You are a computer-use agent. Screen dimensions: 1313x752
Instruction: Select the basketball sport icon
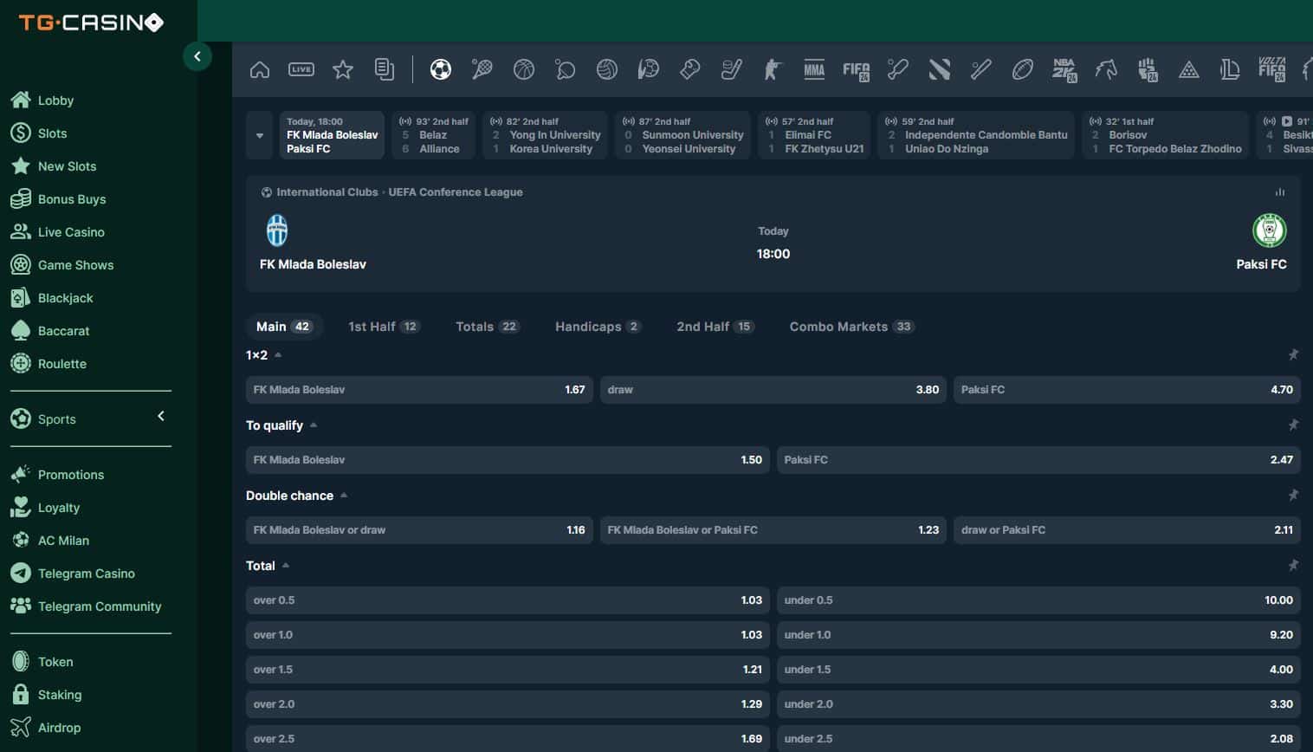(x=524, y=69)
